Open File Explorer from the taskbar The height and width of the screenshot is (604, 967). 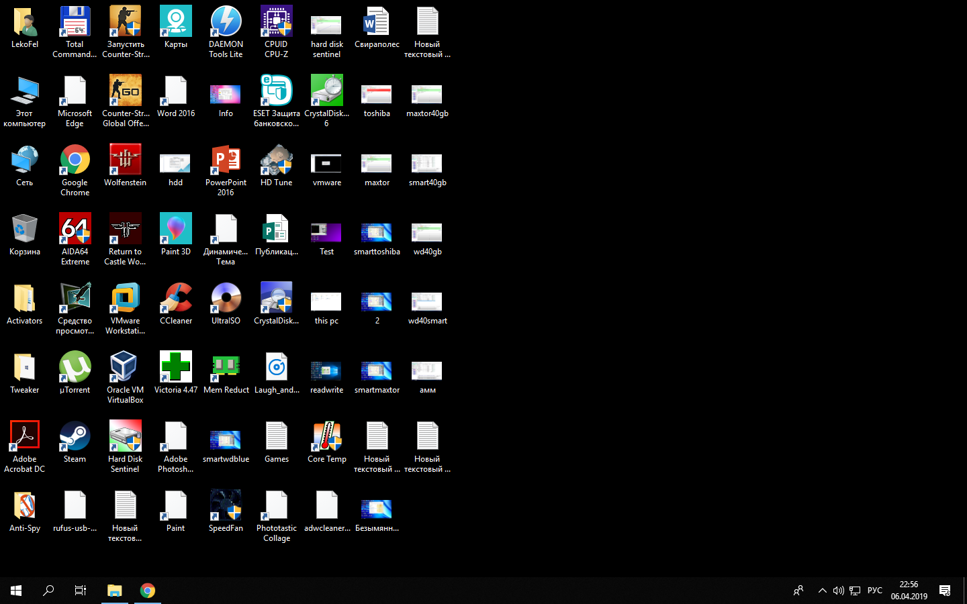(115, 591)
